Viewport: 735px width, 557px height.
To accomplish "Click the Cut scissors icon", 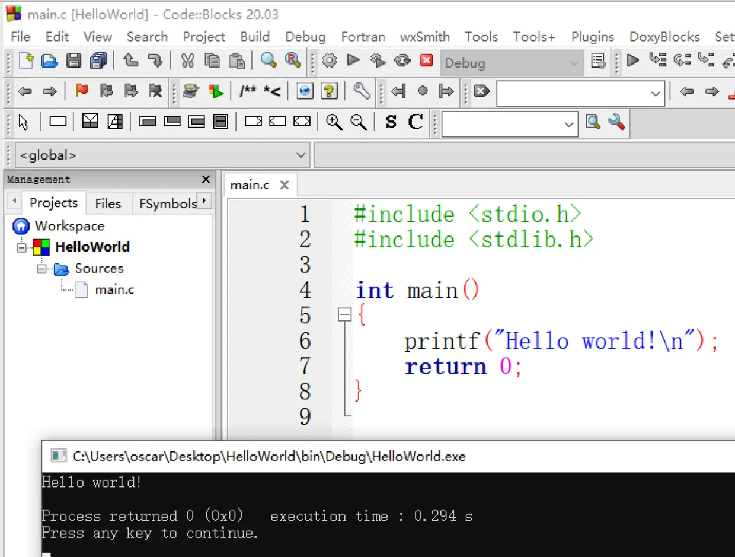I will tap(187, 61).
